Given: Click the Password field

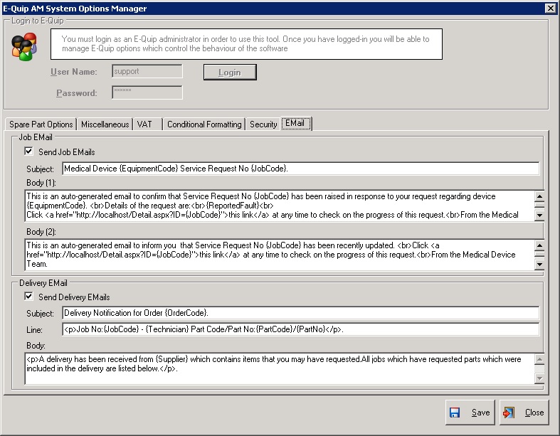Looking at the screenshot, I should click(x=147, y=92).
